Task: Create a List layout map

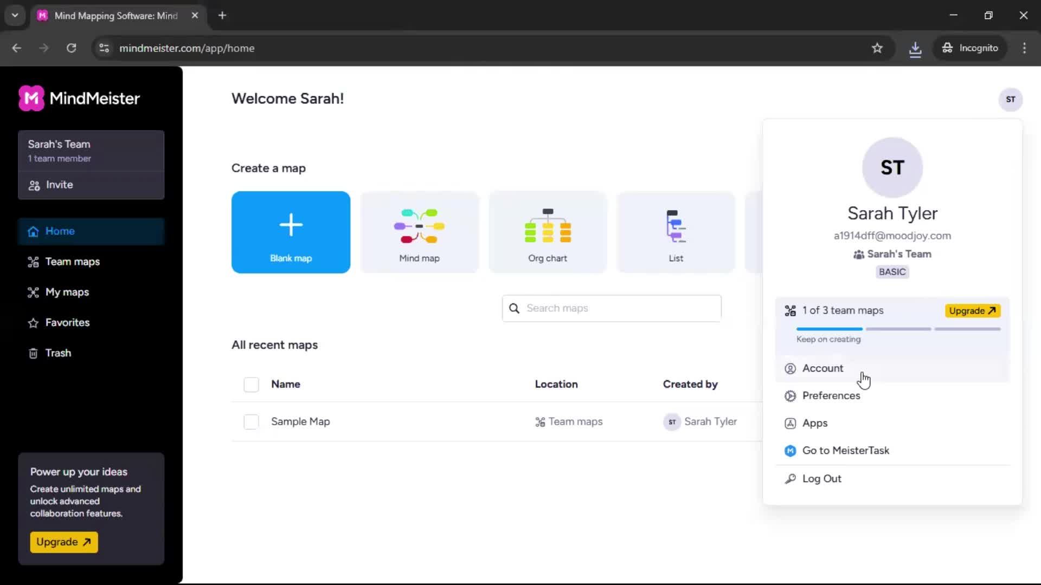Action: pyautogui.click(x=675, y=232)
